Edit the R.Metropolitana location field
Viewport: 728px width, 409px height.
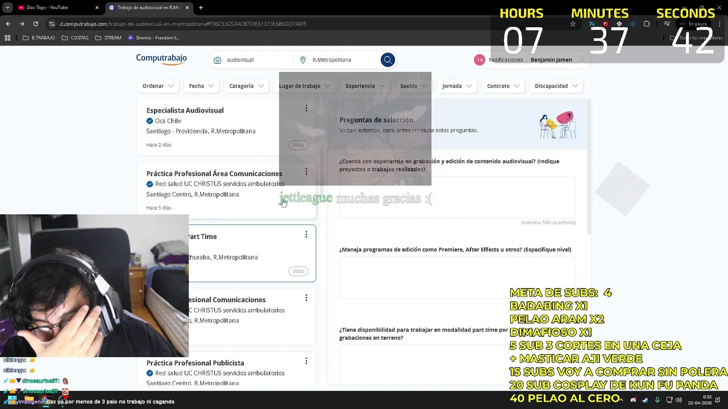(x=344, y=60)
